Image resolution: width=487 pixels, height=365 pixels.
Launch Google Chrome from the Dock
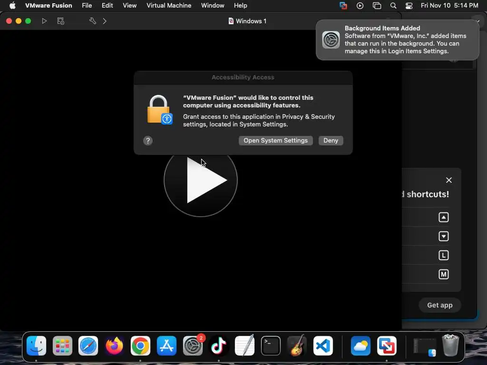pyautogui.click(x=140, y=346)
